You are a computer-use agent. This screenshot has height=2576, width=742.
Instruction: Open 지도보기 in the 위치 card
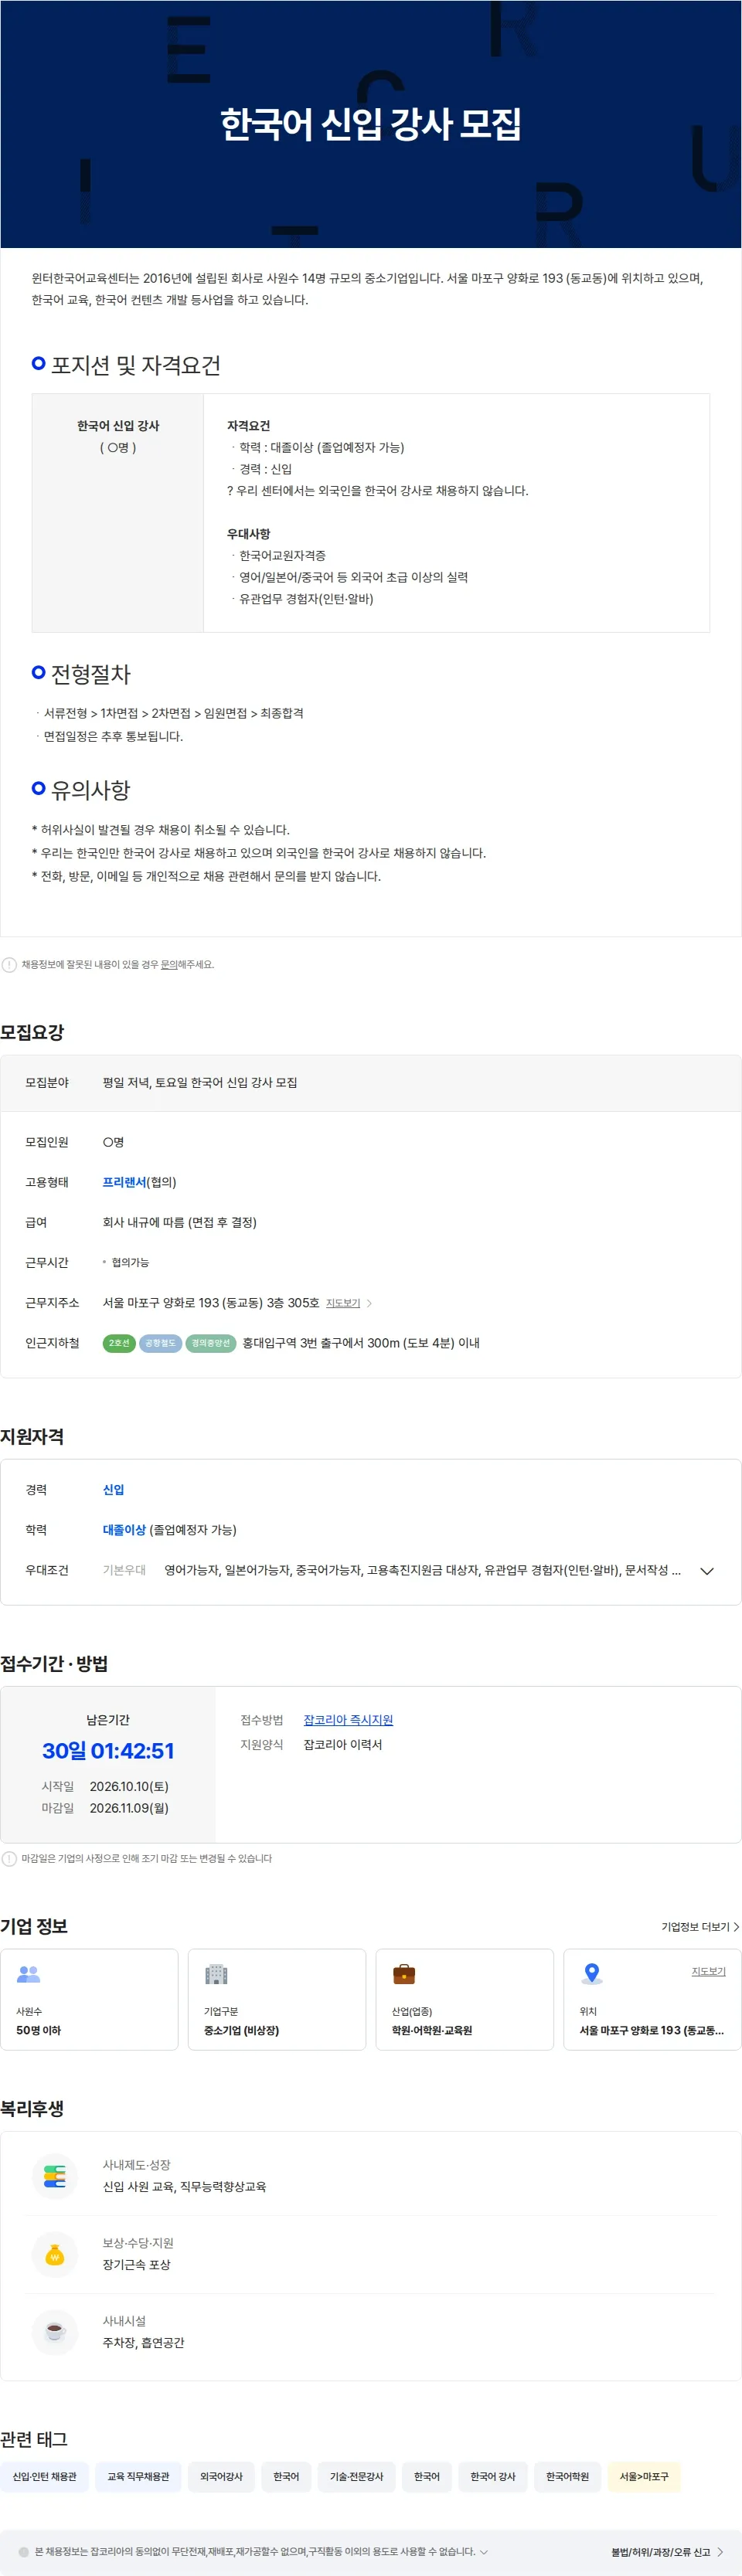click(x=709, y=1971)
